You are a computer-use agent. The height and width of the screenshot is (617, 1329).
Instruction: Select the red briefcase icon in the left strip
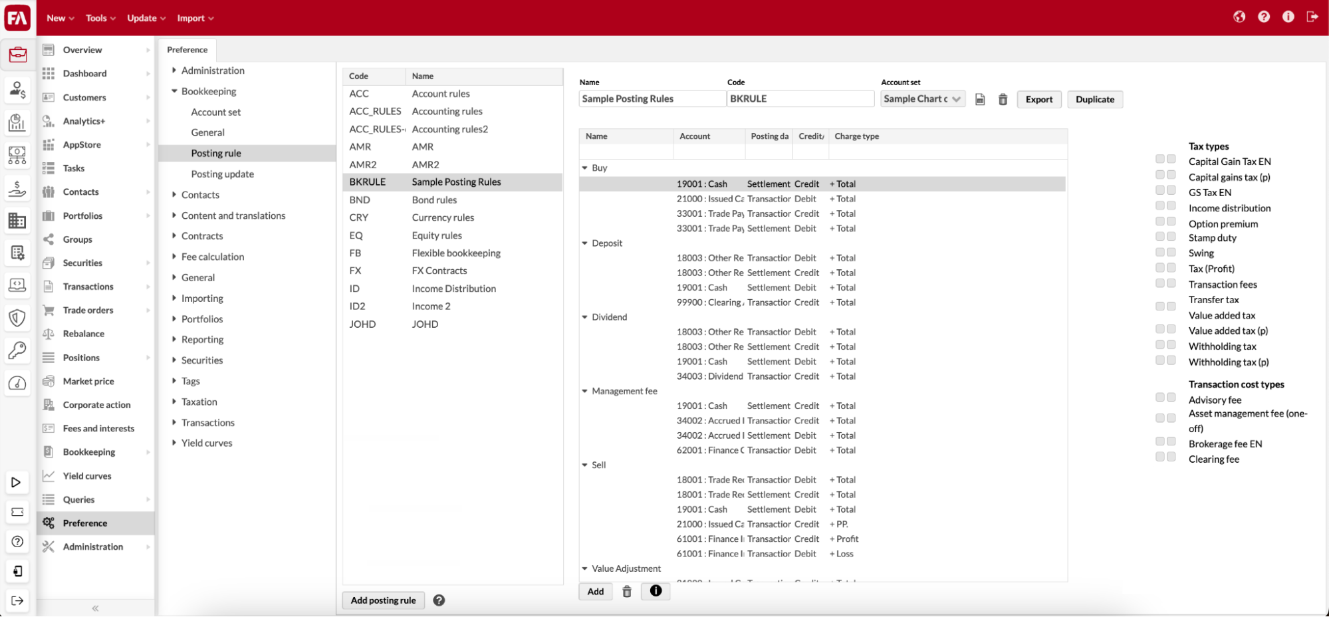(18, 54)
